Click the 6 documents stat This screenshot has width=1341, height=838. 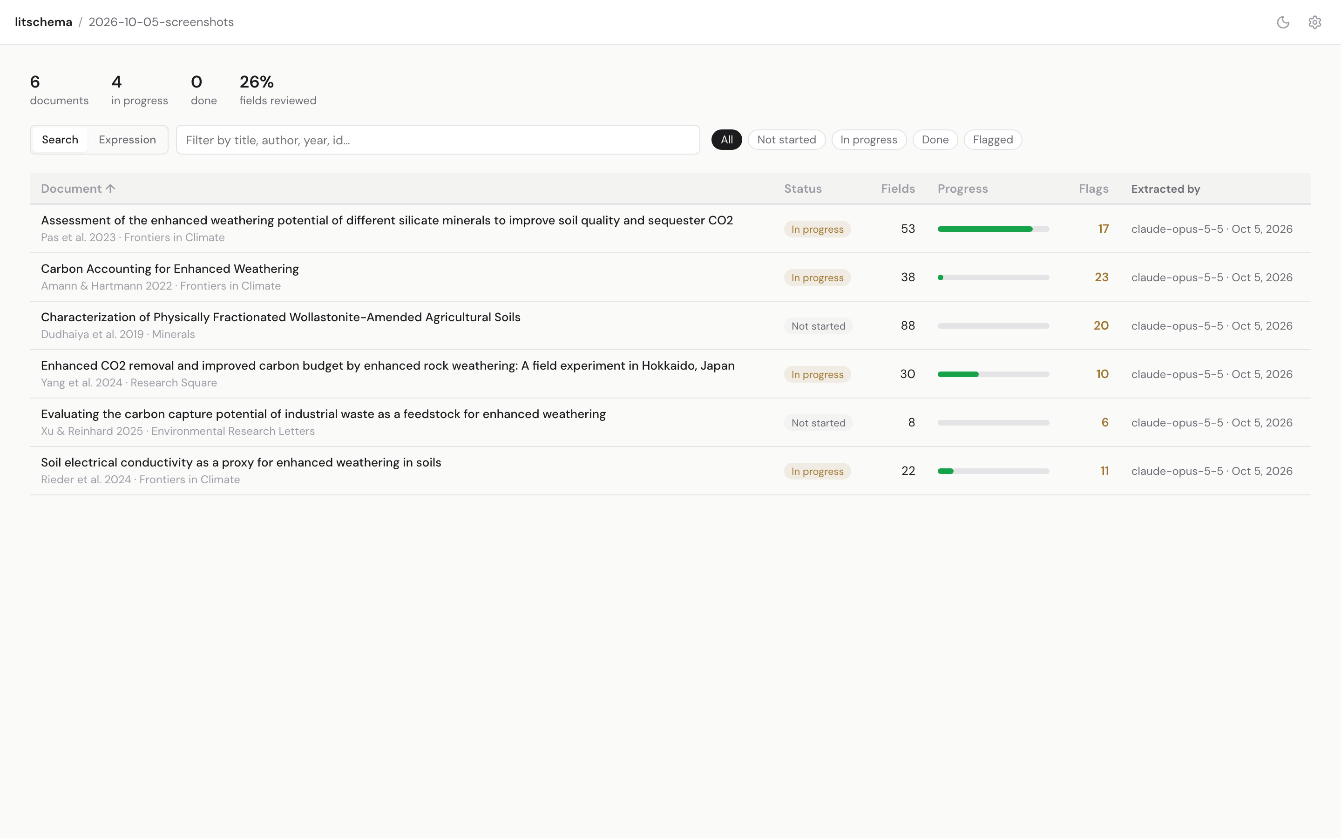(59, 90)
